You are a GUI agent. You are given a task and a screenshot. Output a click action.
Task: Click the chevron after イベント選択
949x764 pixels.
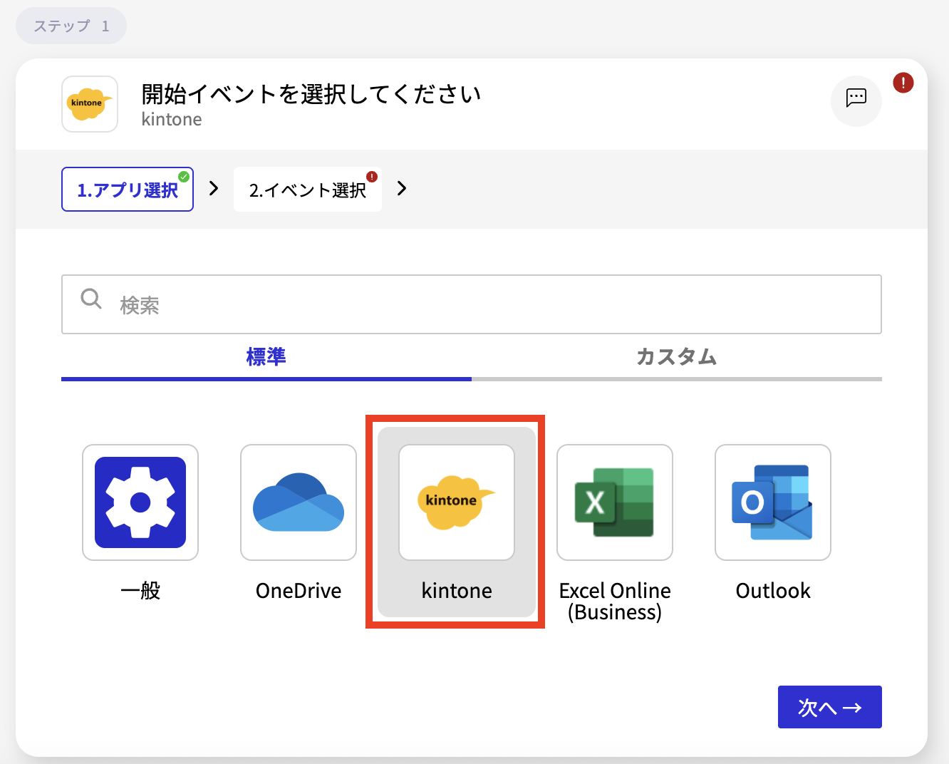tap(401, 189)
